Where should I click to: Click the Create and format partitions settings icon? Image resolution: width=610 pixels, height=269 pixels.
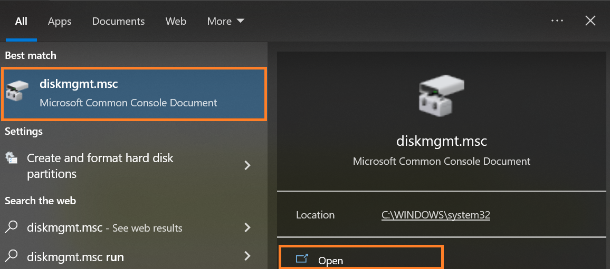tap(11, 158)
